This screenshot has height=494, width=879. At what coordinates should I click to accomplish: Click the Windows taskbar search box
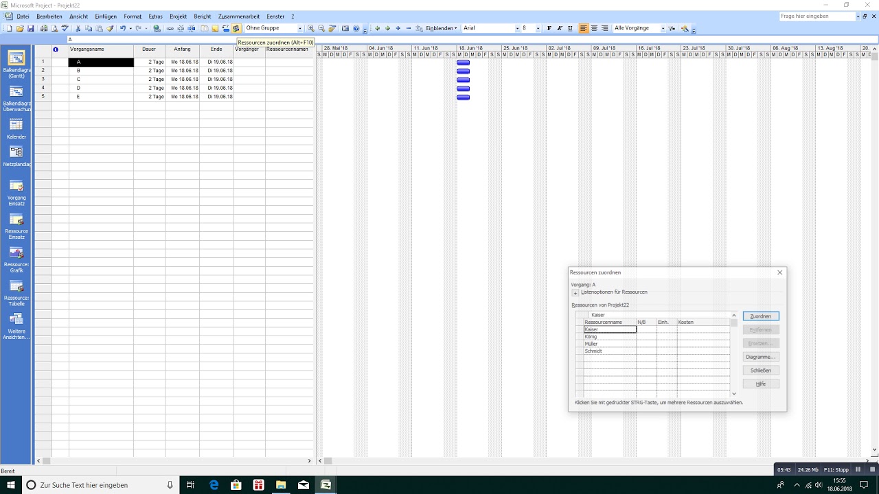point(100,484)
